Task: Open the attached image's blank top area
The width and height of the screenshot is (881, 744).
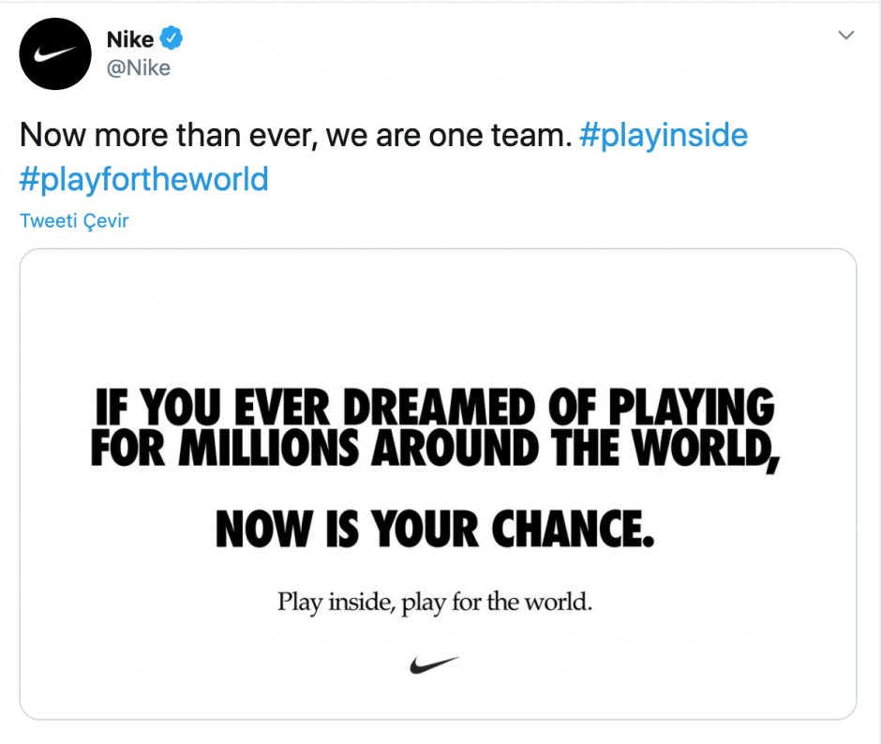Action: 438,309
